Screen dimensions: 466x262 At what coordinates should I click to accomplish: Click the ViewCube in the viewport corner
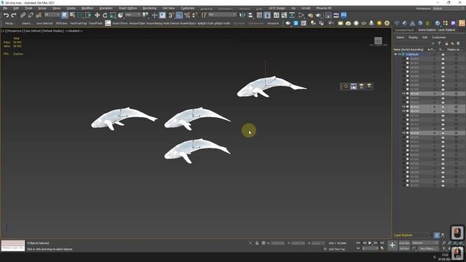tap(378, 41)
